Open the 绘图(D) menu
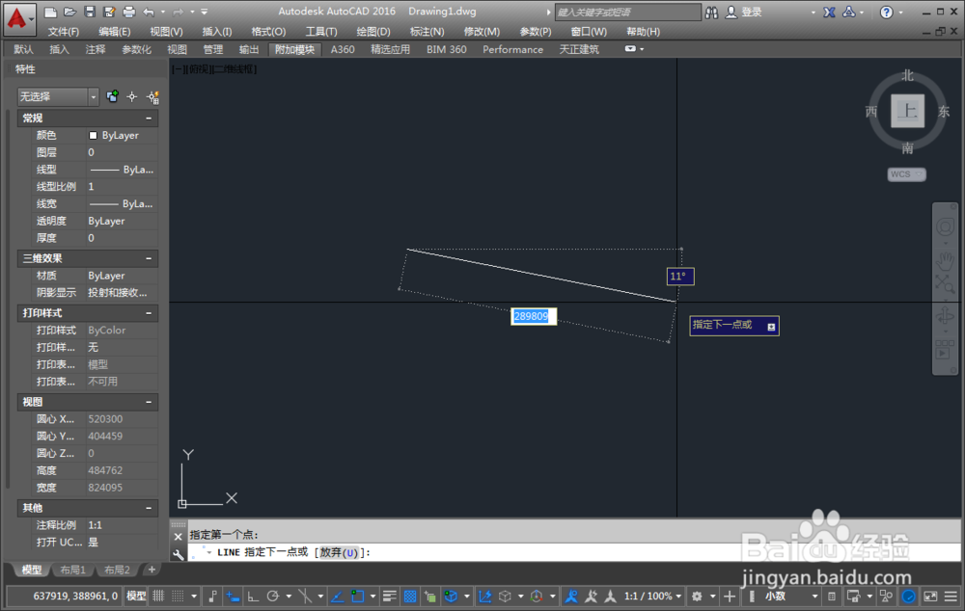 373,32
